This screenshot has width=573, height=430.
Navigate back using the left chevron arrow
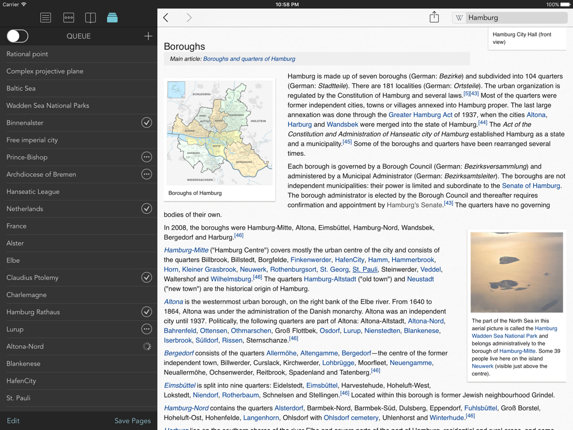pyautogui.click(x=166, y=17)
